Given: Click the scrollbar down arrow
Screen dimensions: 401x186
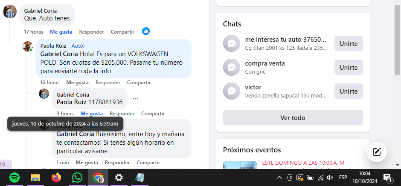Looking at the screenshot, I should pos(398,165).
